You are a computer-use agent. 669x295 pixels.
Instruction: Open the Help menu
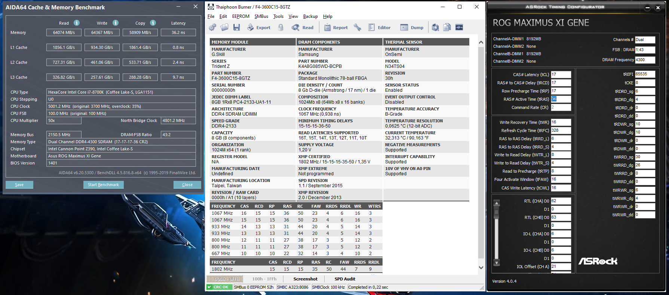[x=328, y=16]
